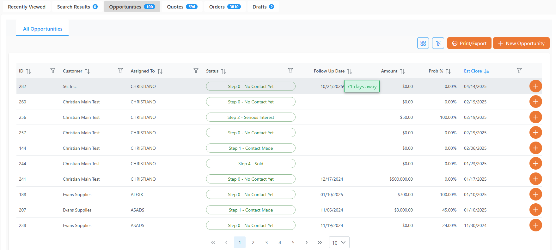Go to page 3 of results
The width and height of the screenshot is (556, 250).
tap(266, 242)
